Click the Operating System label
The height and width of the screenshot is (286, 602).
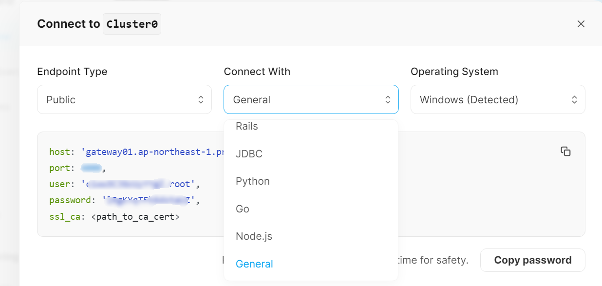(454, 72)
